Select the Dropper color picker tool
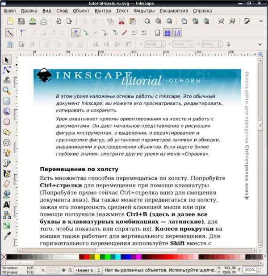The height and width of the screenshot is (276, 268). coord(7,236)
